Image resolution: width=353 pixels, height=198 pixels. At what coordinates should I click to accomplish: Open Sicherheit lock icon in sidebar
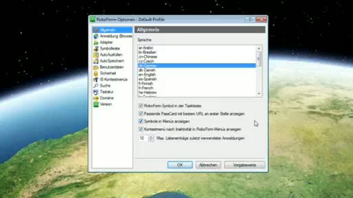point(96,74)
